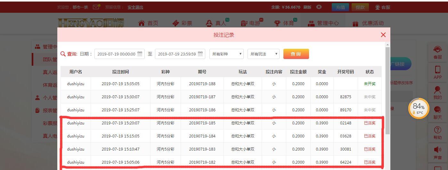
Task: Click period 20190719-184
Action: coord(202,136)
